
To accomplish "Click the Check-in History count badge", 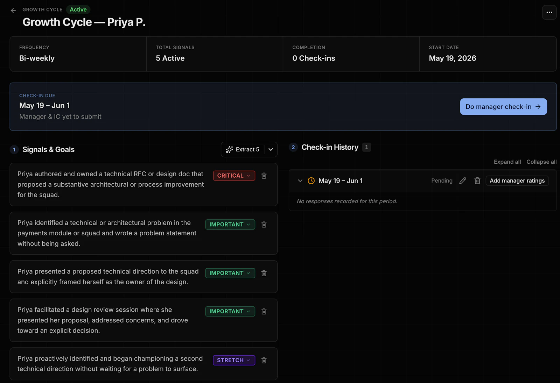I will (366, 147).
